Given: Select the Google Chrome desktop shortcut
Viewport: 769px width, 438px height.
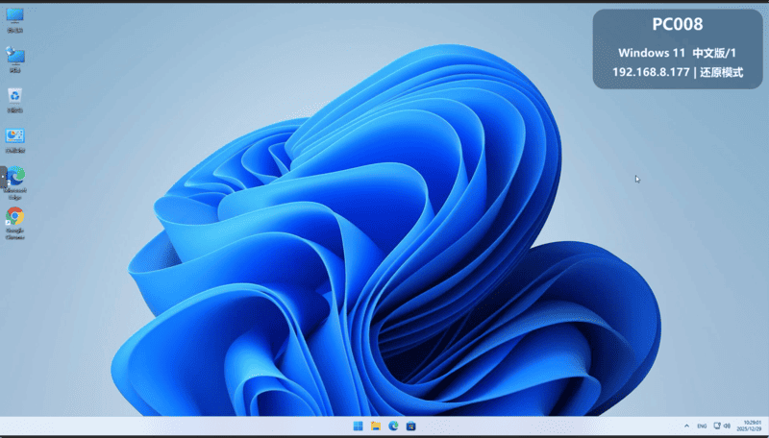Looking at the screenshot, I should [15, 219].
